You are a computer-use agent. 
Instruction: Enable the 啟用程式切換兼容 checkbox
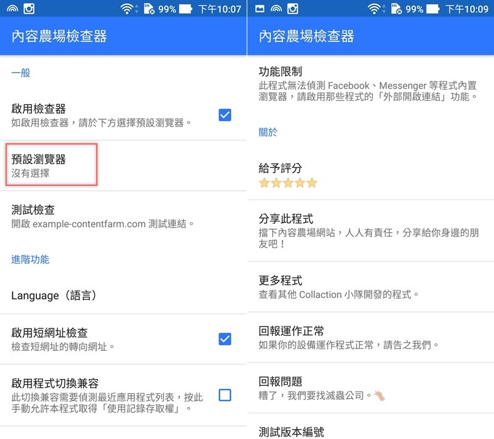[225, 395]
